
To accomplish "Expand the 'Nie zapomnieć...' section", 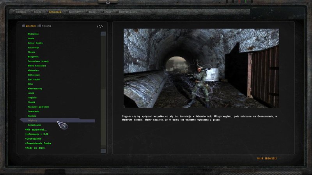I will 36,129.
